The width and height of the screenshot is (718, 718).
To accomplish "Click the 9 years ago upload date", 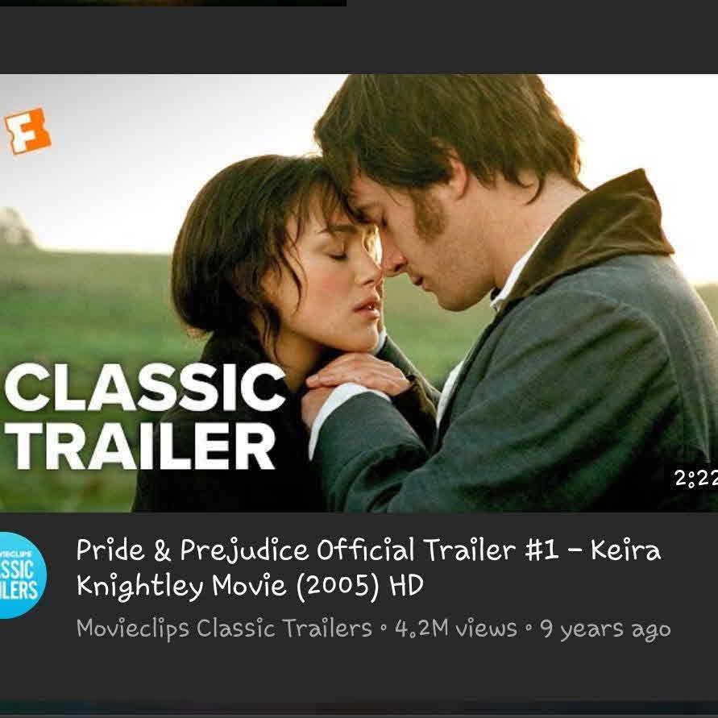I will coord(605,629).
